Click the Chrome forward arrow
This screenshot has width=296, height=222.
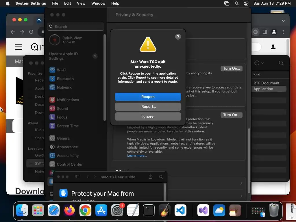coord(22,32)
